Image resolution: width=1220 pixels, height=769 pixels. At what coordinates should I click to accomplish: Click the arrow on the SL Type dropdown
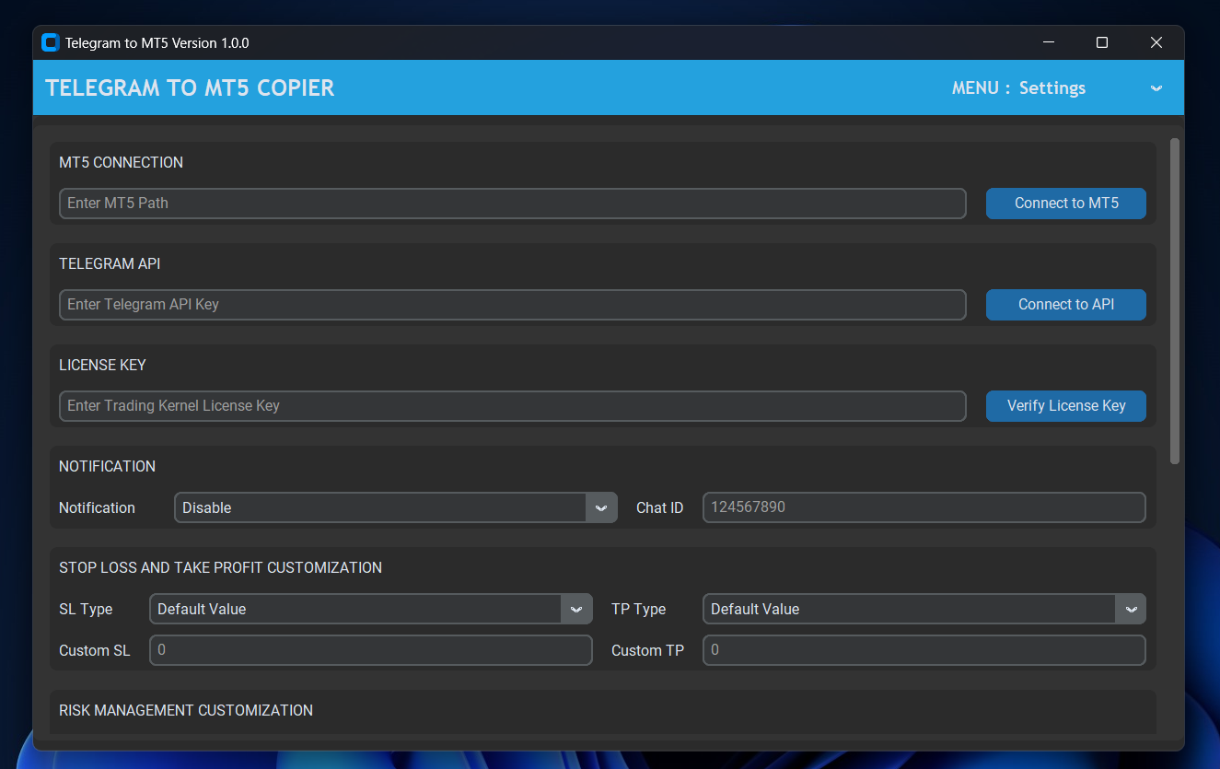576,609
